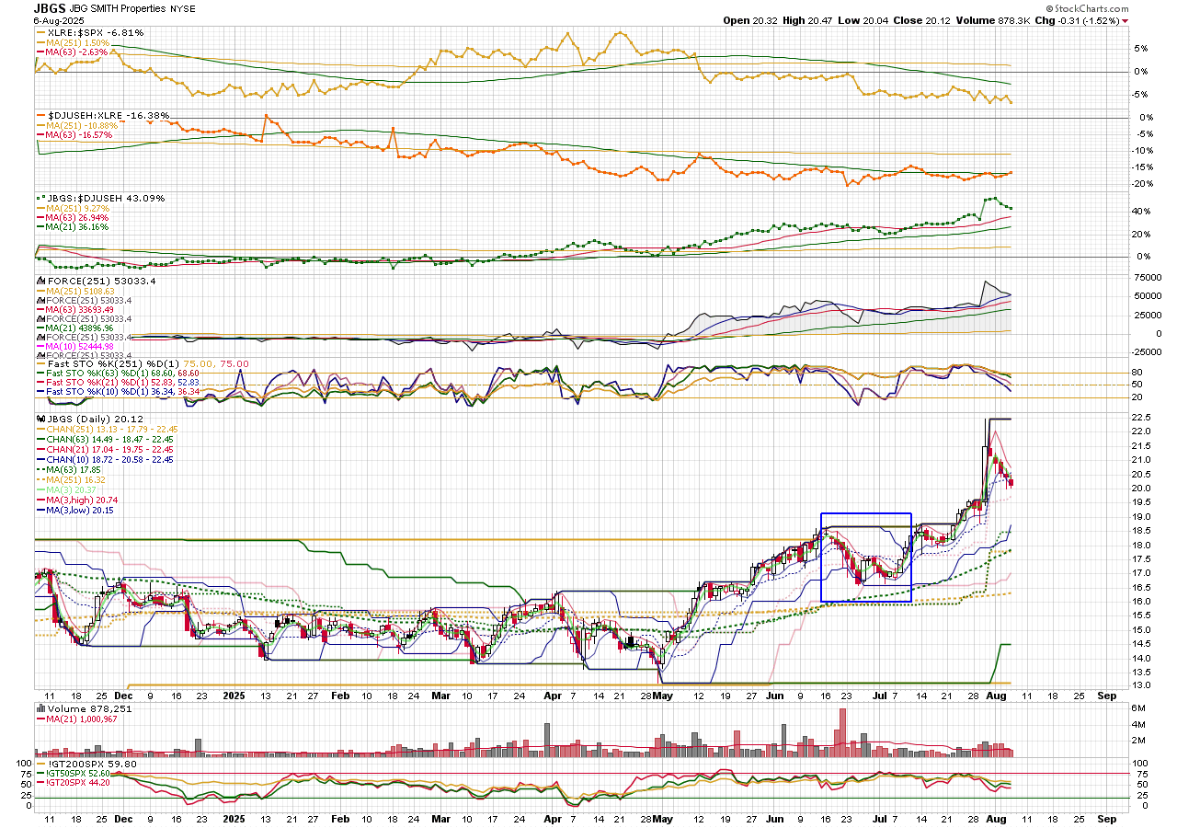Click the CHAN(63) 14.49 - 18.47 - 22.45 legend
The height and width of the screenshot is (828, 1177).
(x=109, y=439)
